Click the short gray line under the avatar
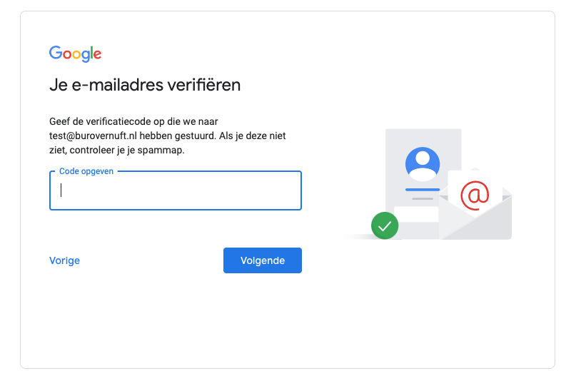This screenshot has height=376, width=566. (423, 198)
